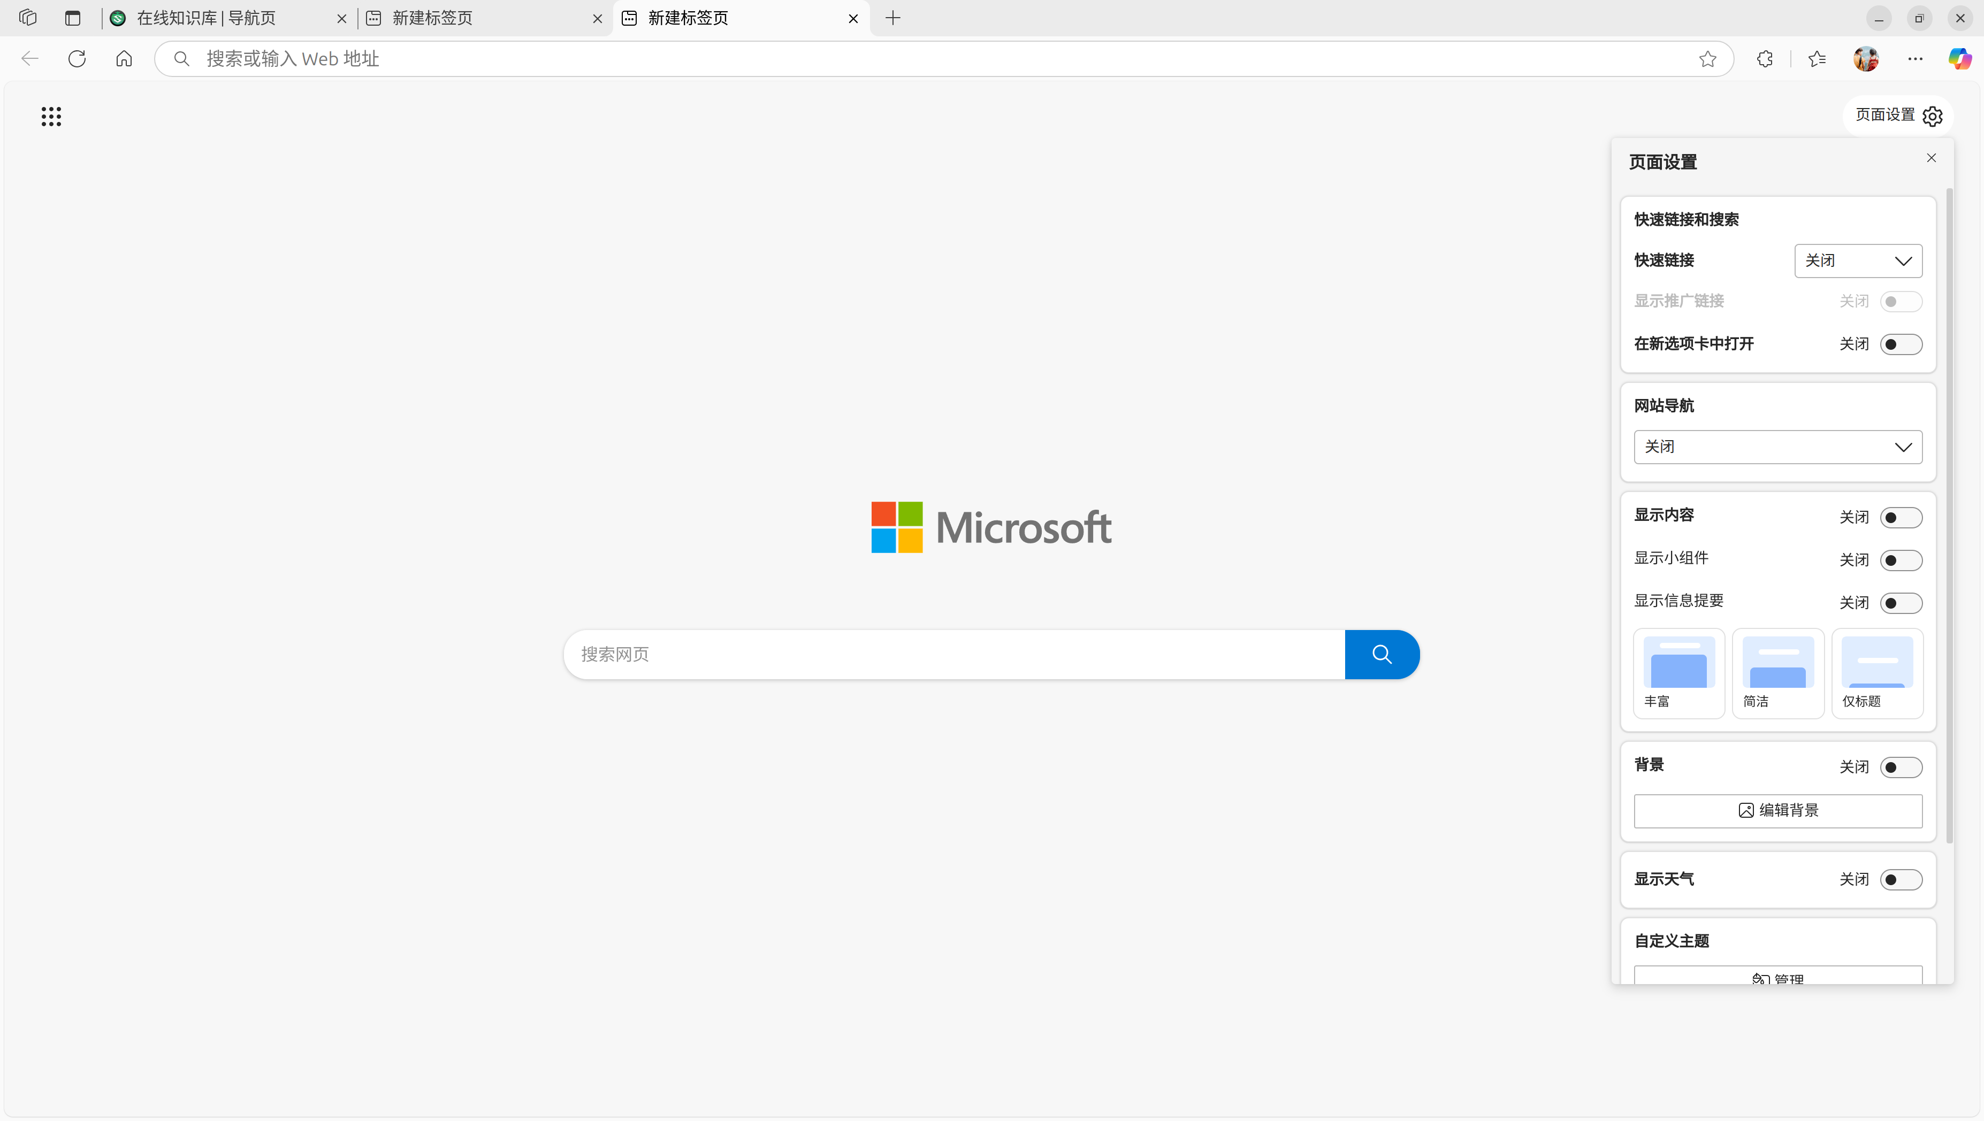Refresh the page
Image resolution: width=1984 pixels, height=1121 pixels.
click(x=77, y=58)
